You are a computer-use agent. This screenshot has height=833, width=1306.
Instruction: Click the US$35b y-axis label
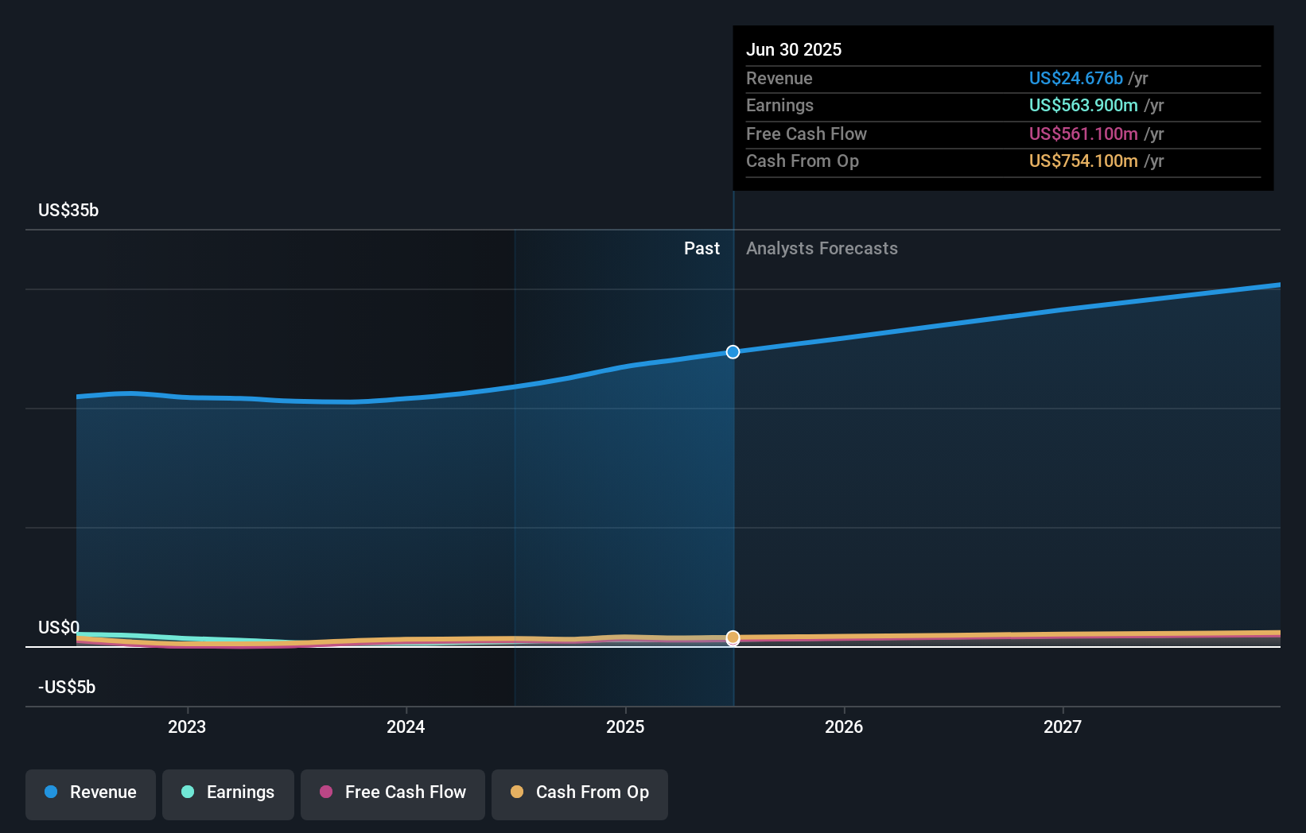68,210
